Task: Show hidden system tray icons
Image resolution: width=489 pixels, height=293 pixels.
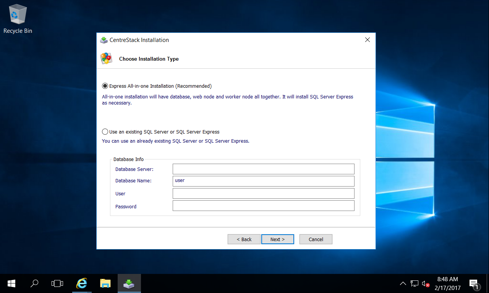Action: [x=403, y=283]
